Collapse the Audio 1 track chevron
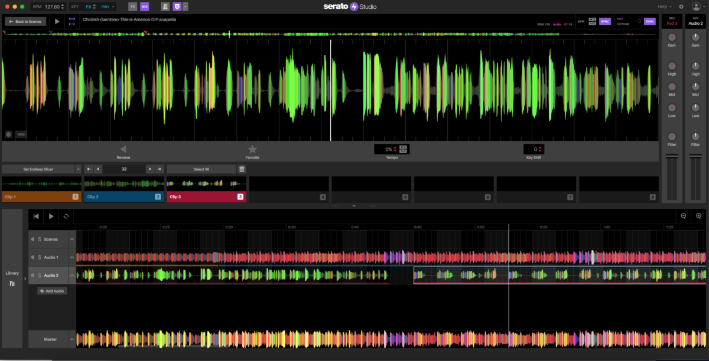709x361 pixels. coord(72,257)
